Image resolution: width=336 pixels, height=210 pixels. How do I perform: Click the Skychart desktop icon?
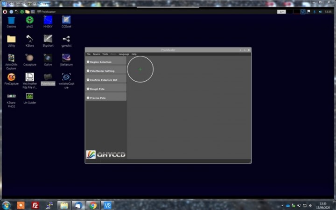coord(48,39)
